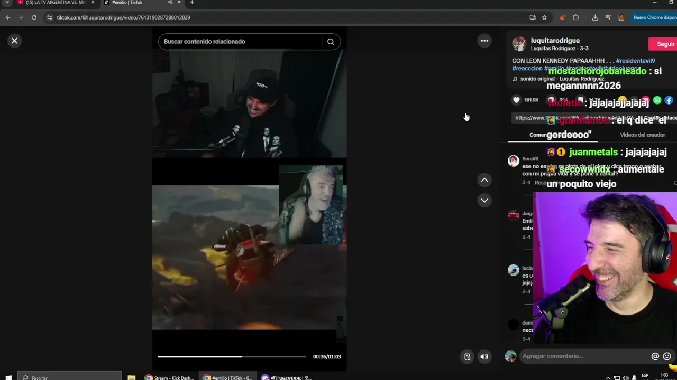Open Chrome downloads

pos(595,17)
